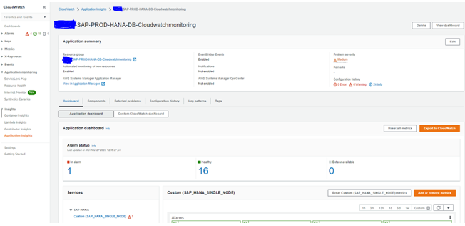Switch to Configuration history tab

point(165,101)
